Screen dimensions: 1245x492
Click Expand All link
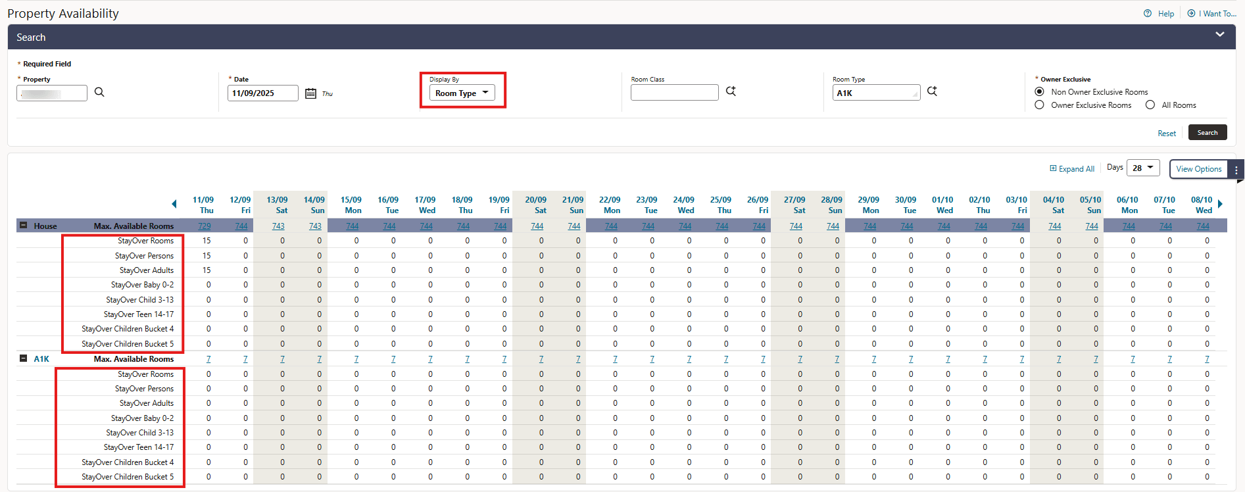(x=1072, y=169)
